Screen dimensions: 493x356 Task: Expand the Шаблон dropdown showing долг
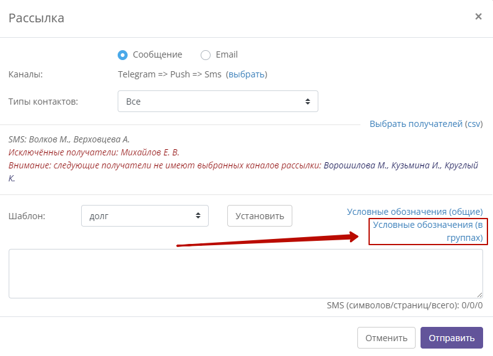[x=145, y=216]
